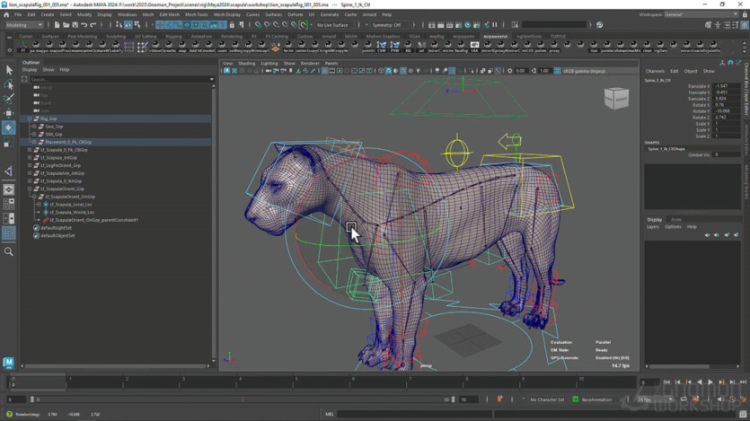Open the search magnifier in left toolbar

tap(9, 251)
